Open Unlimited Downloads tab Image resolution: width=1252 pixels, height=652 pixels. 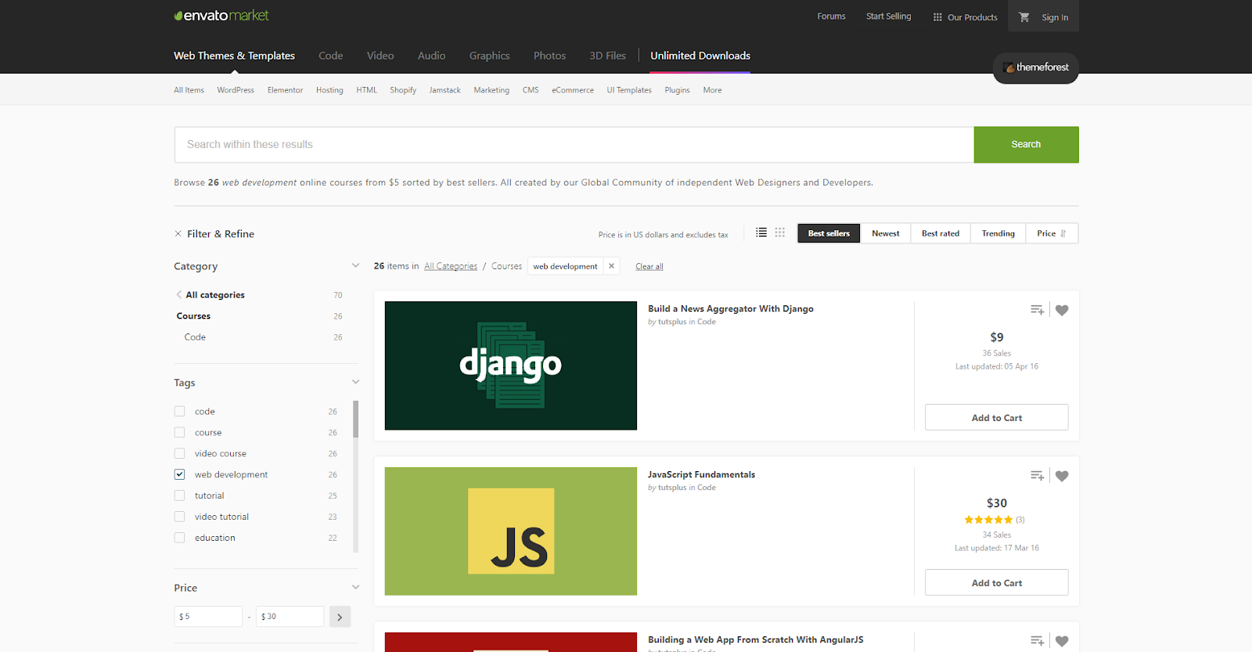(x=700, y=56)
